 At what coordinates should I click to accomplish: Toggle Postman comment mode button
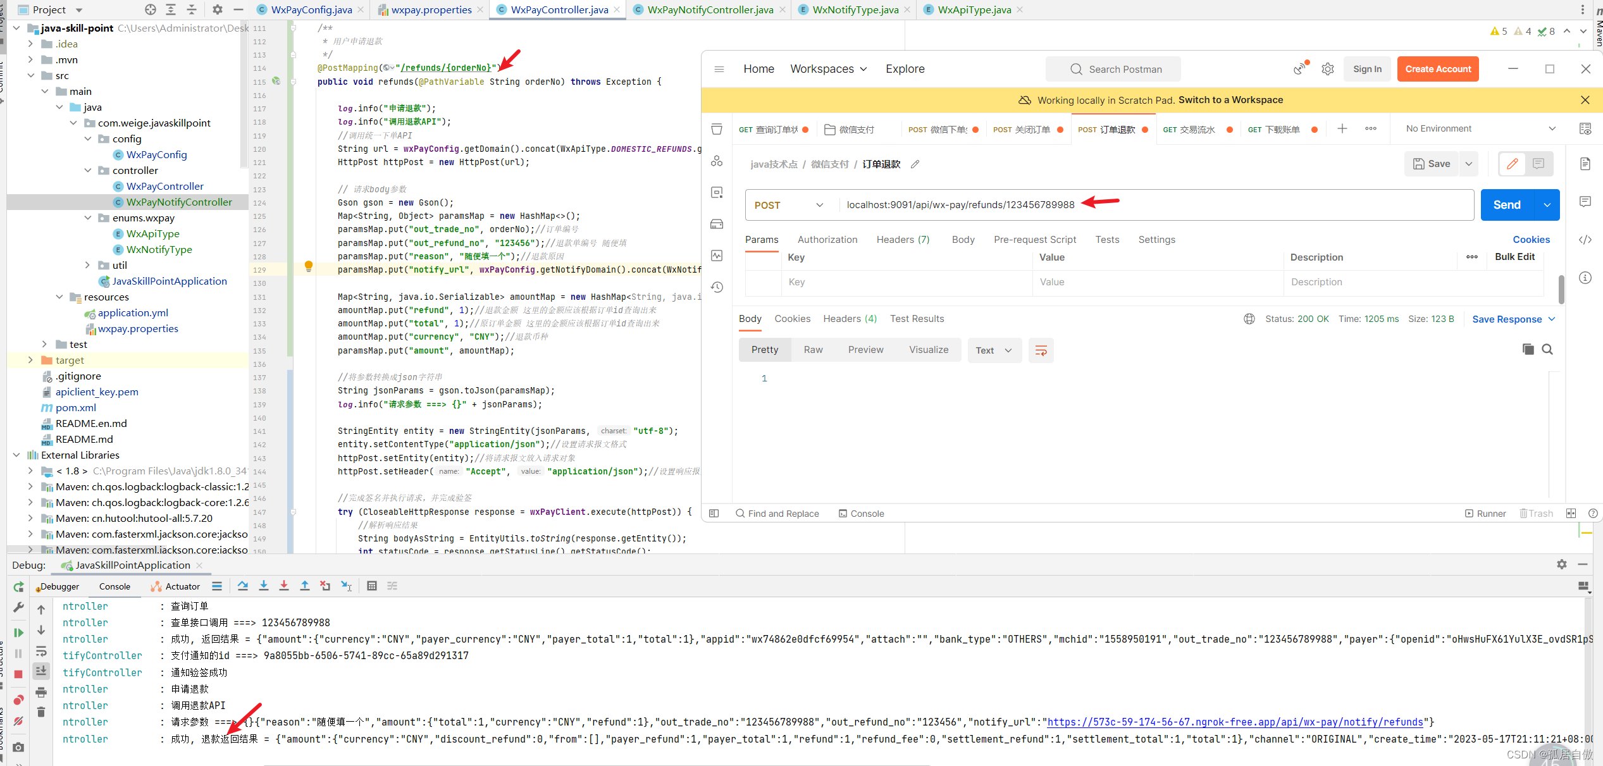(1538, 164)
